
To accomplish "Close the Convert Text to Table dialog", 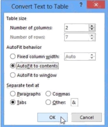I will [x=96, y=5].
